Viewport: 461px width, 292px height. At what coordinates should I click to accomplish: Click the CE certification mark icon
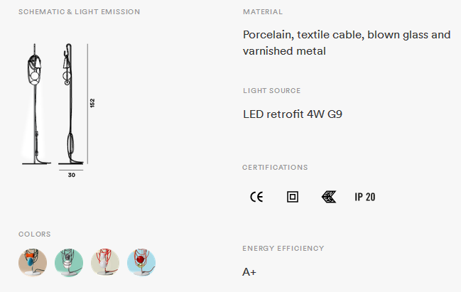[256, 197]
